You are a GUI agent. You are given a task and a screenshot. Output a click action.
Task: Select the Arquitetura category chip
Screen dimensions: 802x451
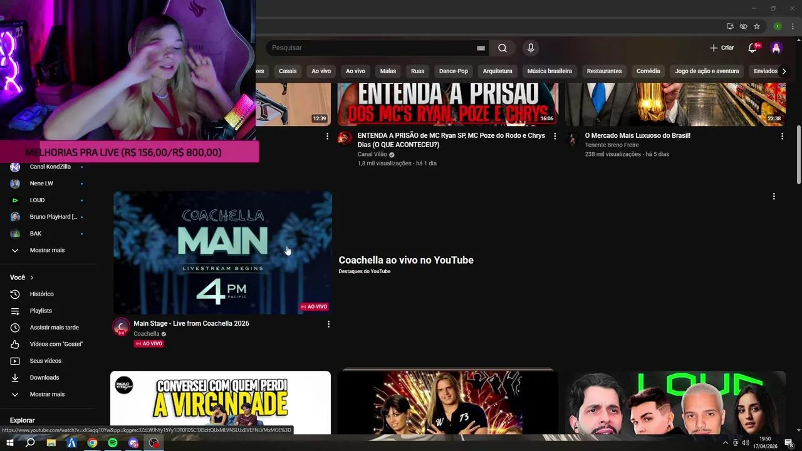497,71
